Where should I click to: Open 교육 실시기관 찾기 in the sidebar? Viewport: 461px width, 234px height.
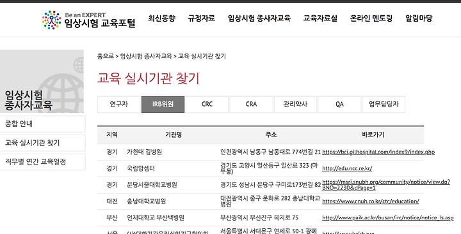click(43, 143)
